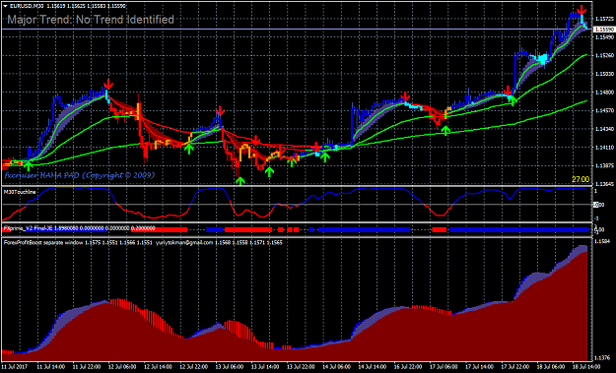
Task: Click the 16 Jul 22:00 time label
Action: click(x=408, y=367)
